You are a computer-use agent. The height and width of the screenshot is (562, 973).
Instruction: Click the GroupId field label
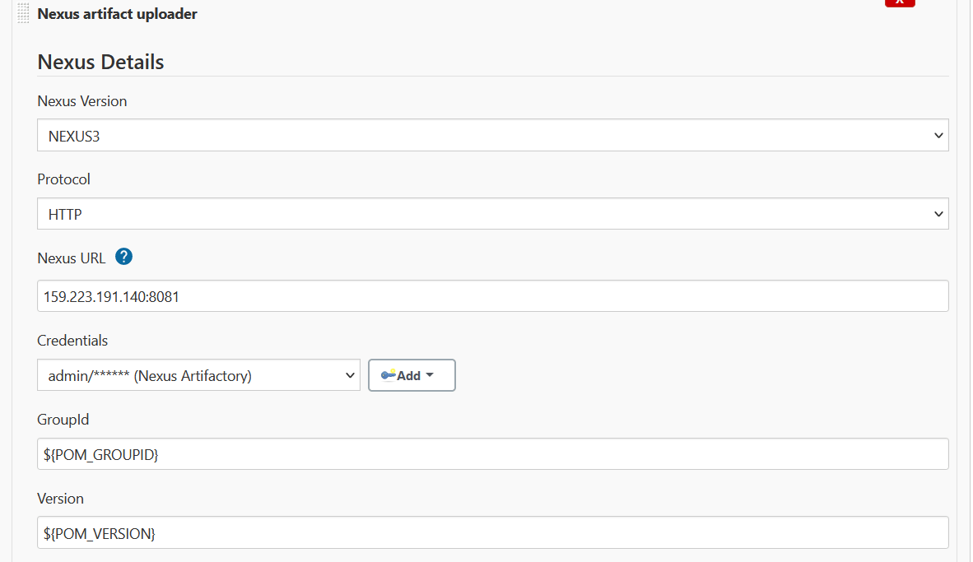tap(63, 420)
